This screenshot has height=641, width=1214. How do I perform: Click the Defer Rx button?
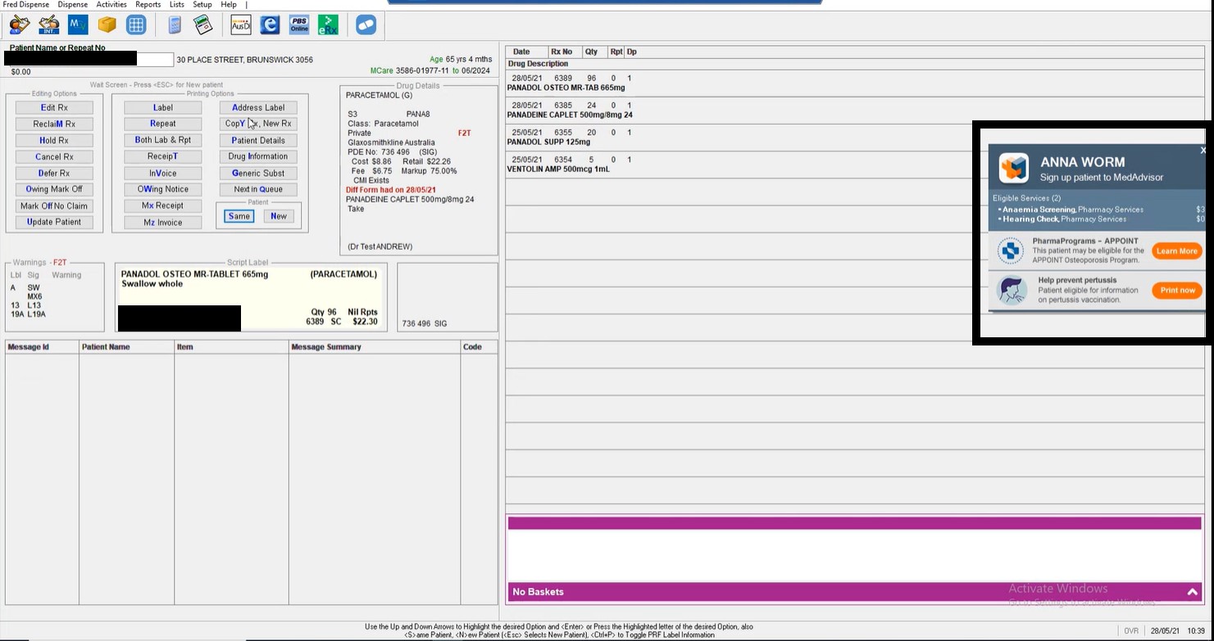point(54,173)
